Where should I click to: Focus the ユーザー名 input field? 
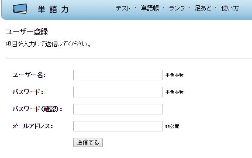[118, 75]
